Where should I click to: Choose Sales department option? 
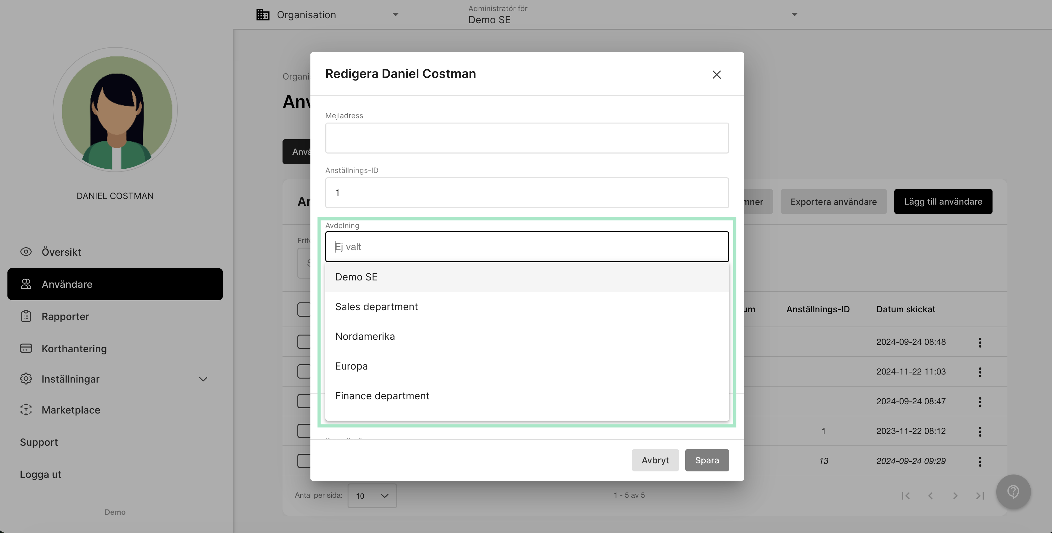point(527,307)
